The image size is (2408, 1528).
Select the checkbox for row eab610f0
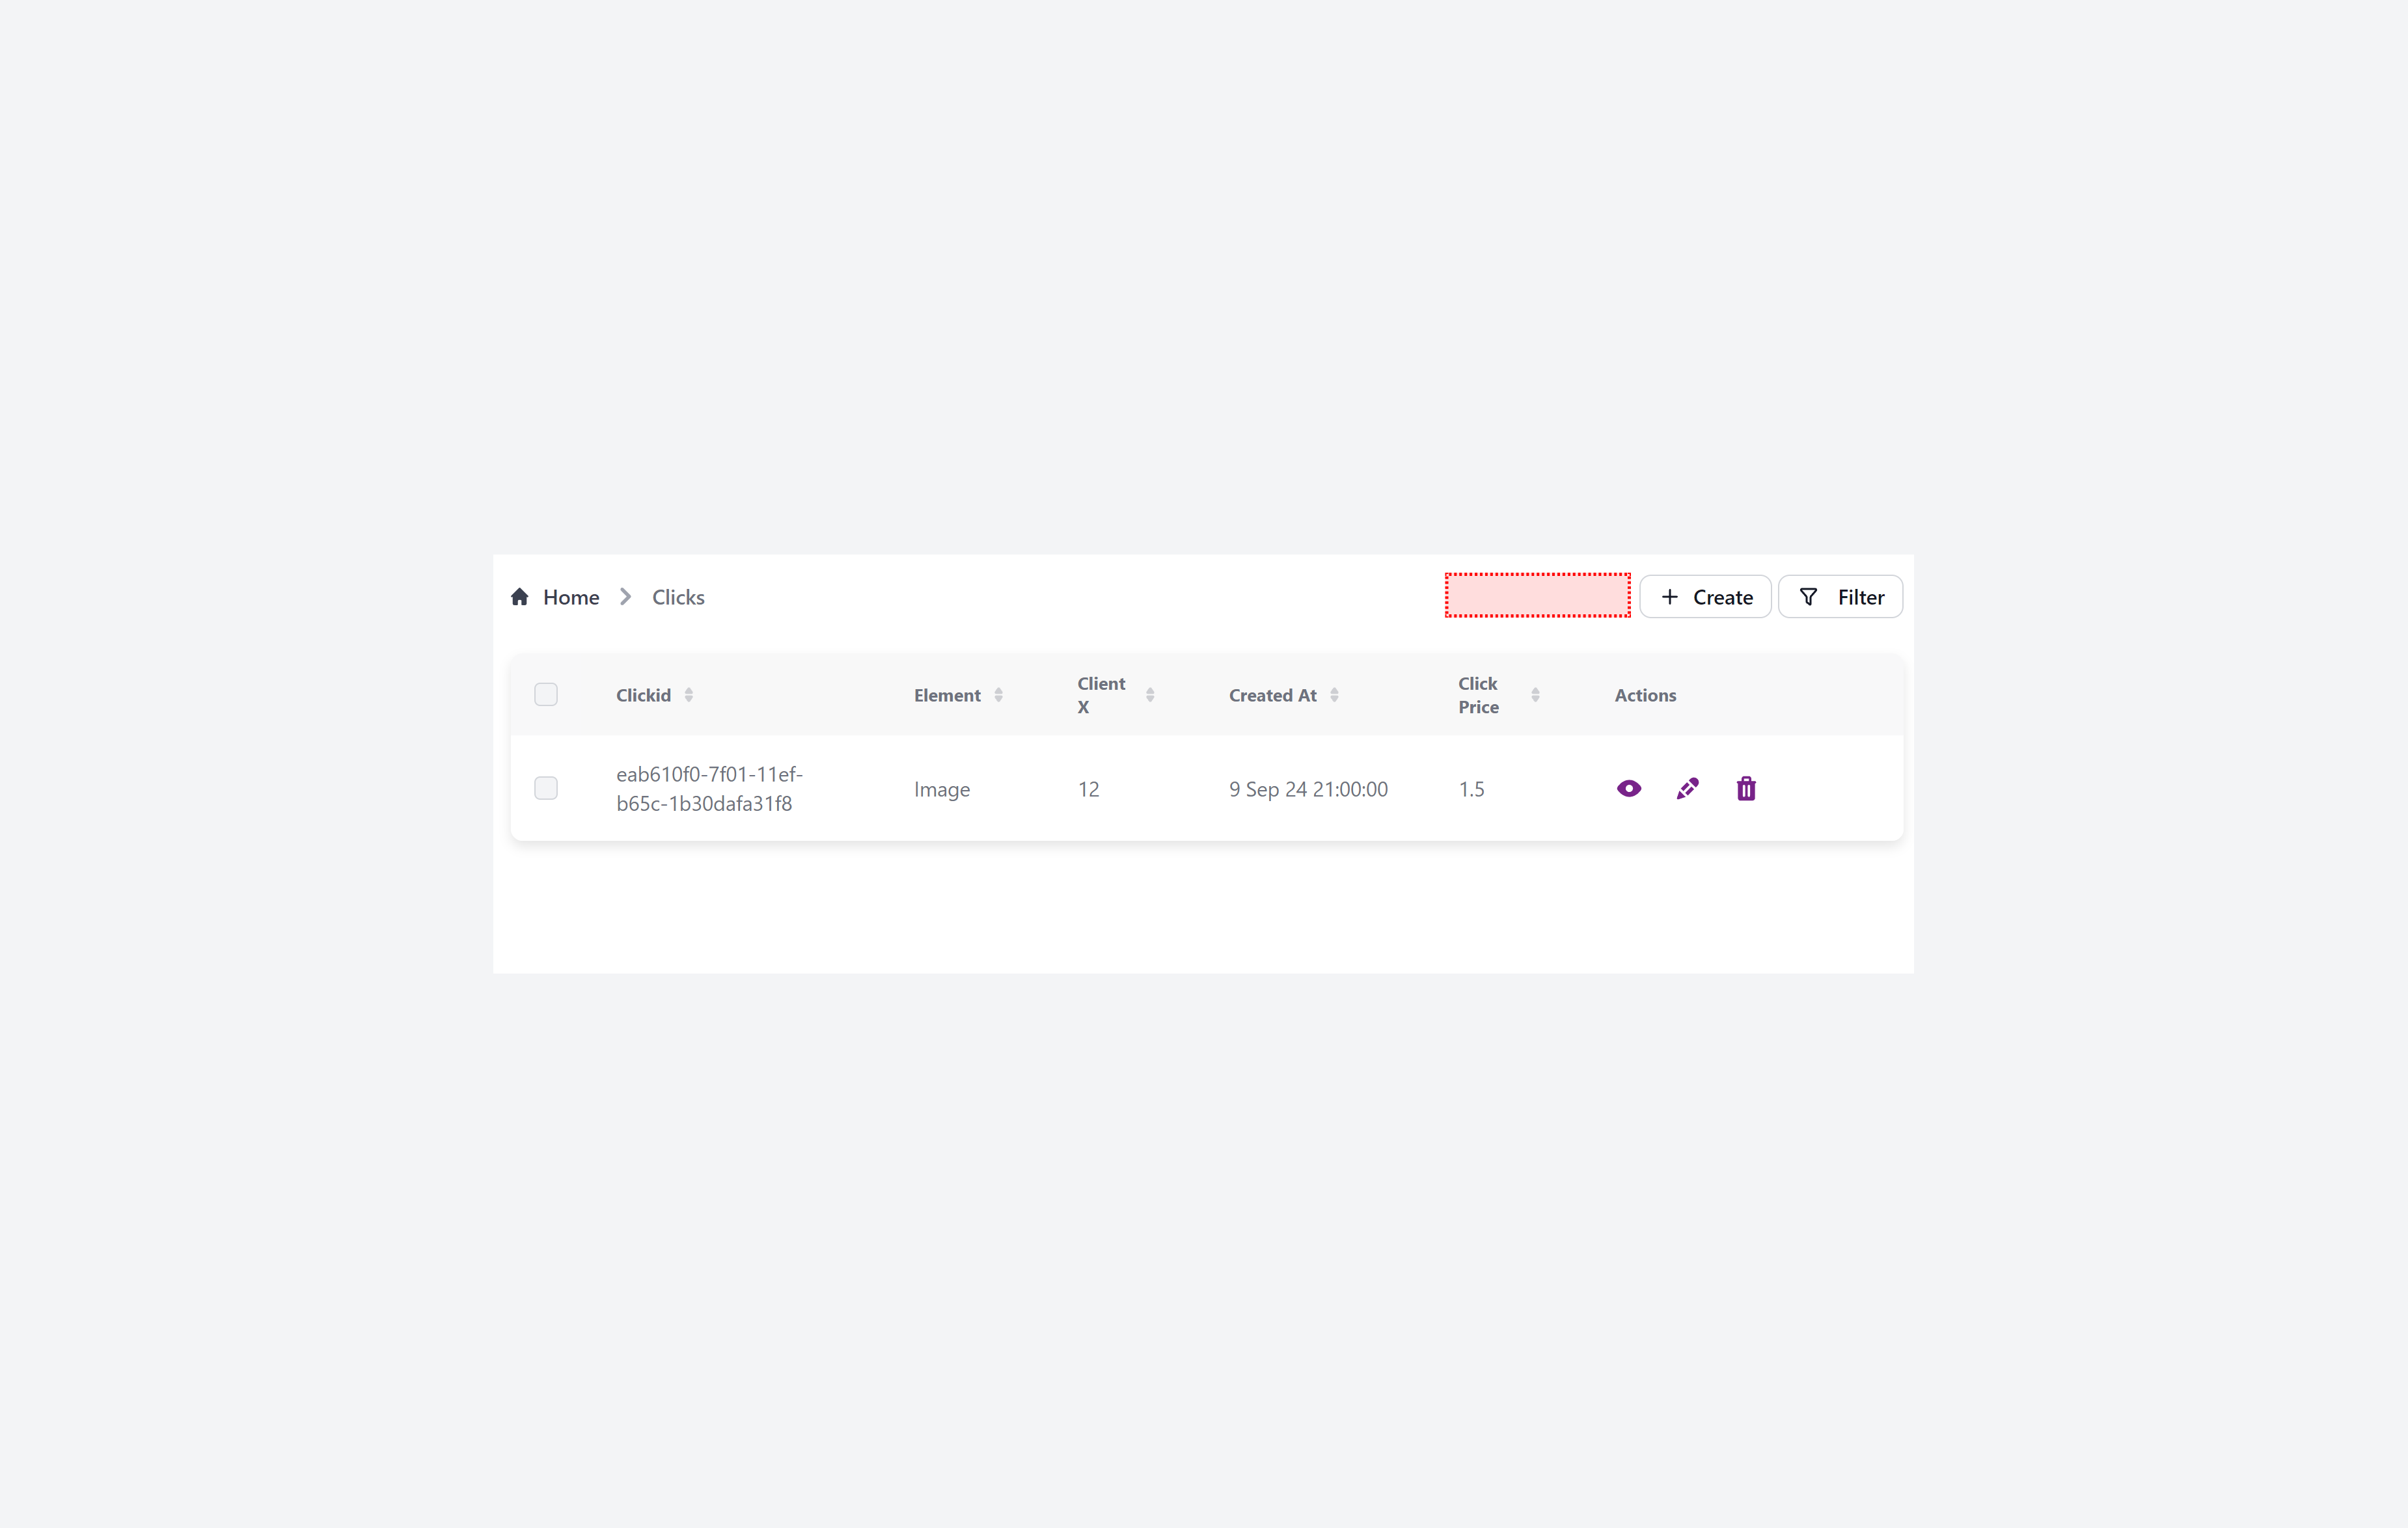(x=546, y=789)
